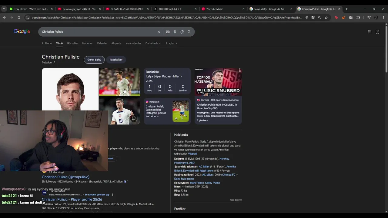388x218 pixels.
Task: Select the Haberler tab
Action: 88,43
